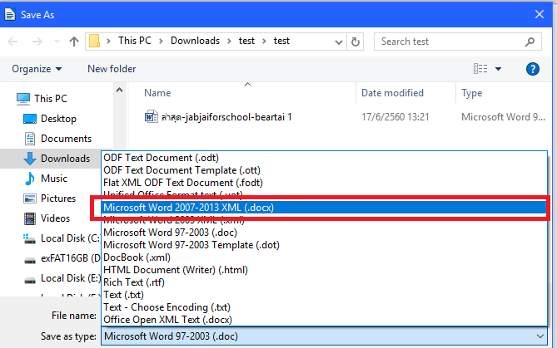Choose ODF Text Document (.odt) format
557x348 pixels.
tap(324, 158)
